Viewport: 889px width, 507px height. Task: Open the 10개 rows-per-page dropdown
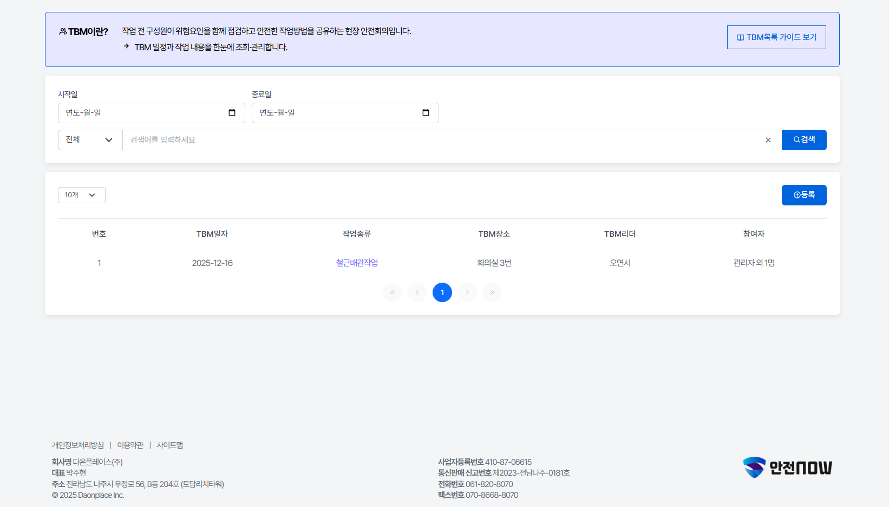(81, 195)
